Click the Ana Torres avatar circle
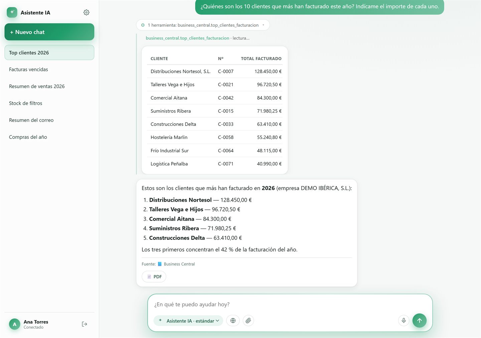 pos(14,324)
